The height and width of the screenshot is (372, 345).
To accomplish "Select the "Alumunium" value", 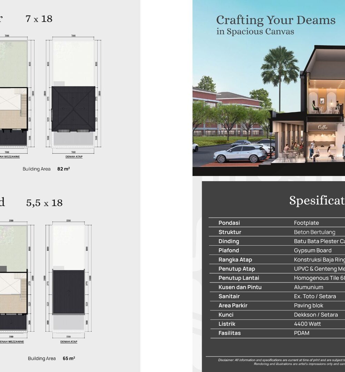I will [308, 287].
